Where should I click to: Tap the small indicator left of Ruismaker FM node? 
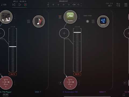(60, 17)
